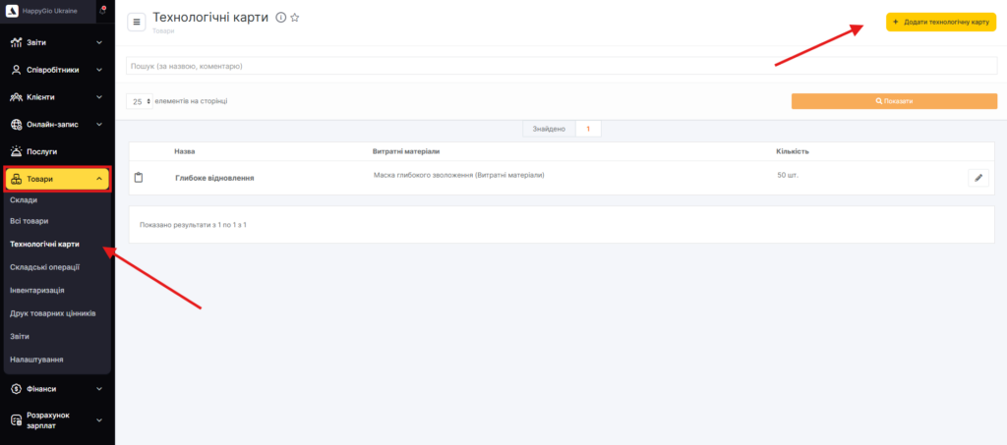This screenshot has width=1007, height=445.
Task: Edit Глибоке відновлення with pencil icon
Action: coord(978,178)
